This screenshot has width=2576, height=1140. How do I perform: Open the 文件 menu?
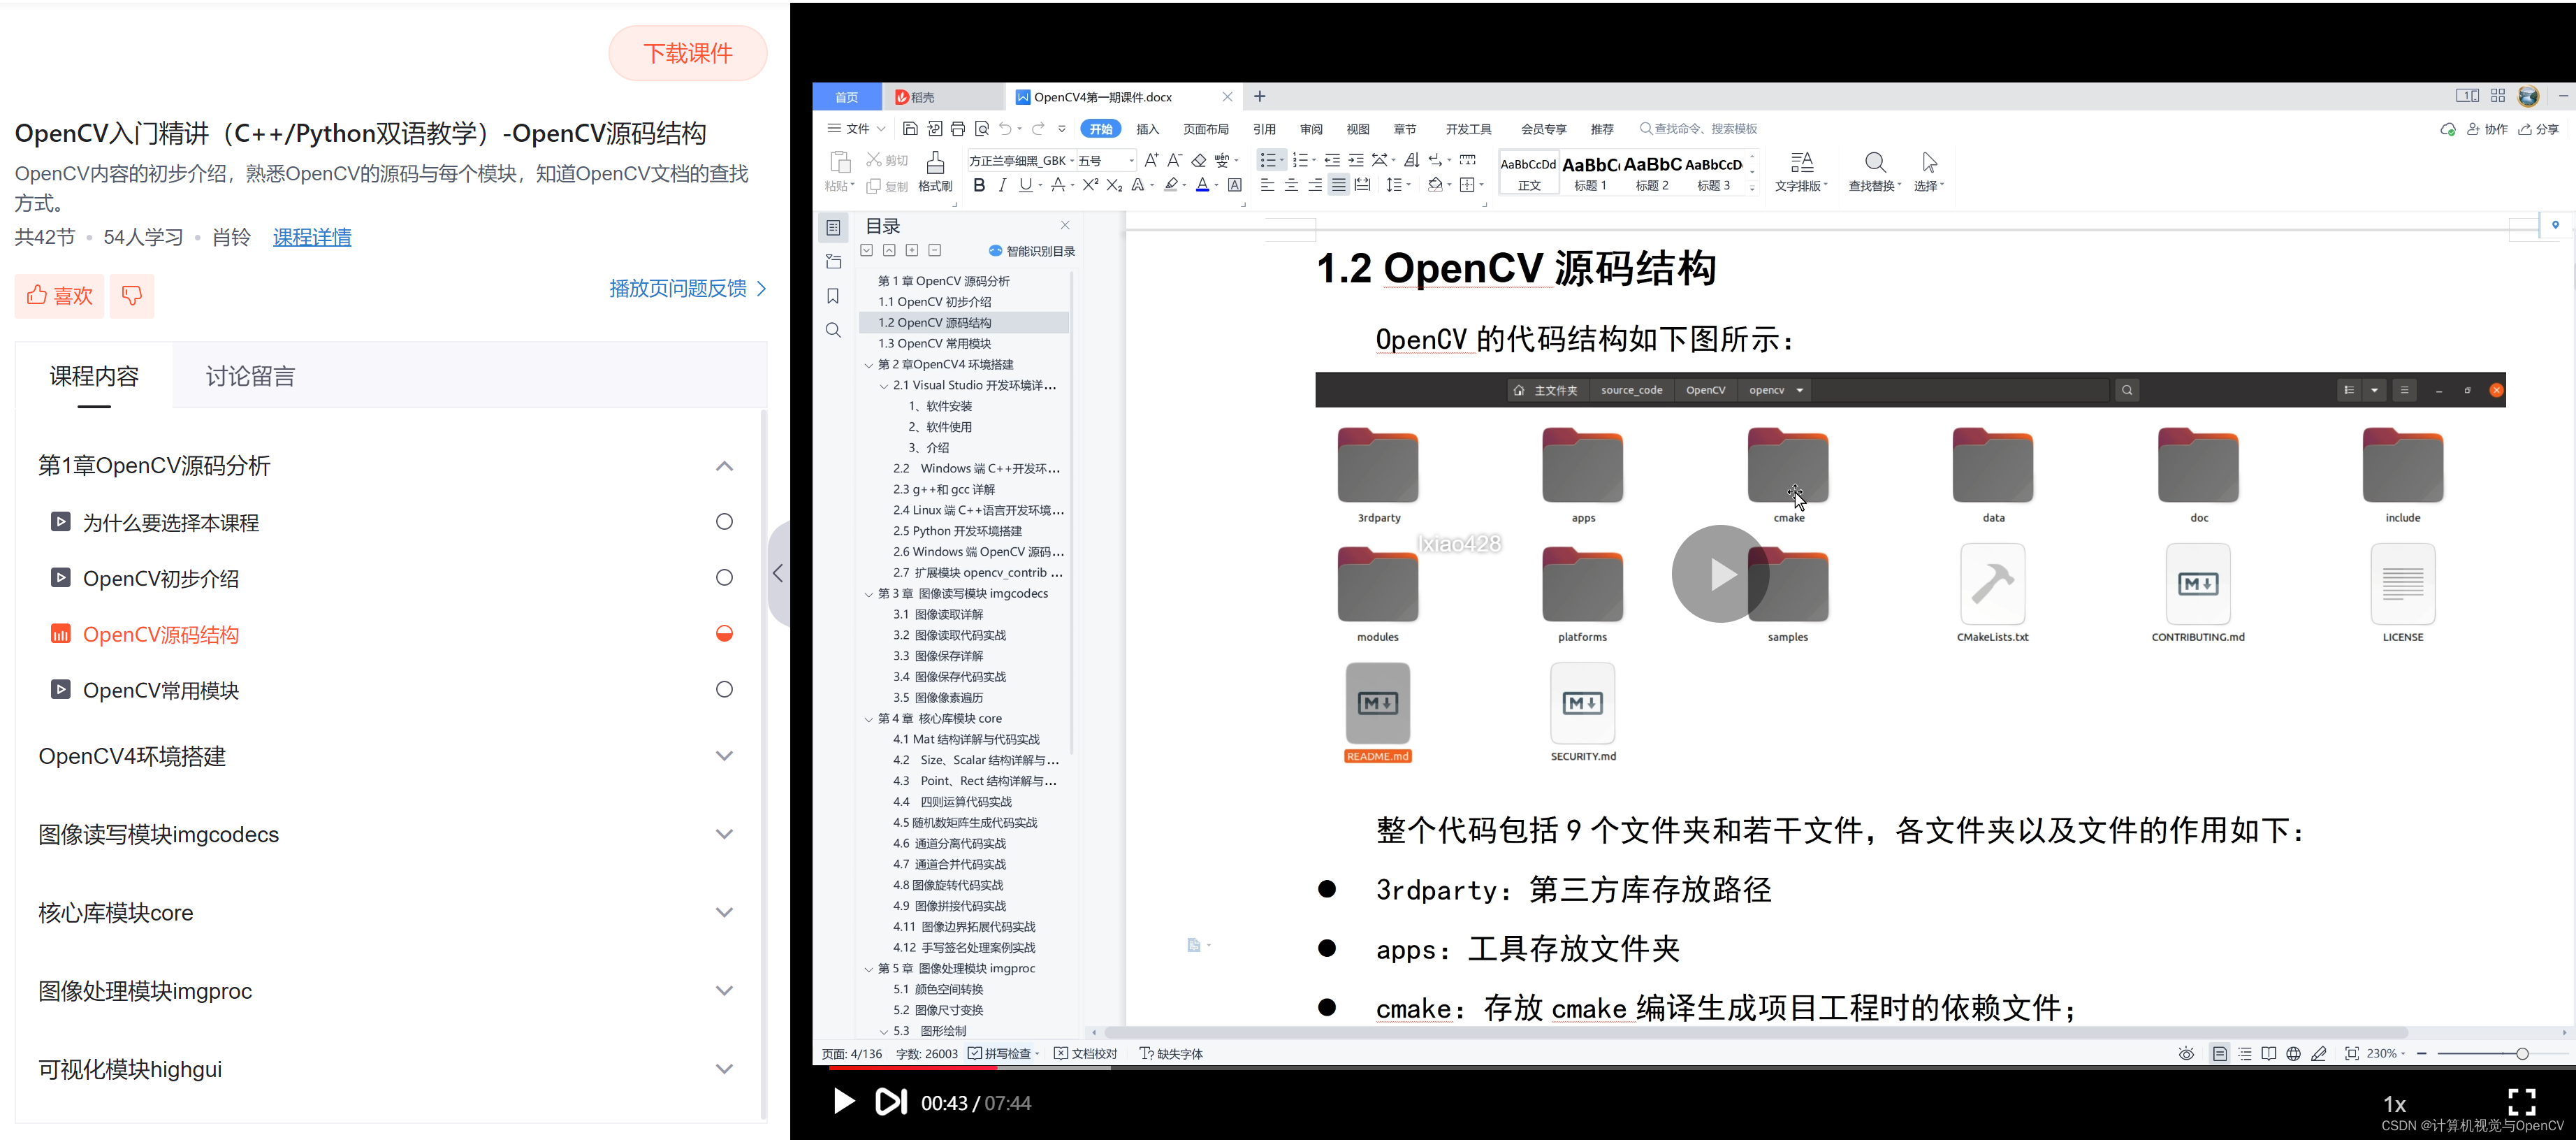[x=856, y=129]
